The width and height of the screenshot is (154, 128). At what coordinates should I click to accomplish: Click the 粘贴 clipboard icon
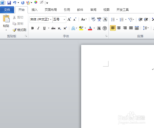pos(6,18)
